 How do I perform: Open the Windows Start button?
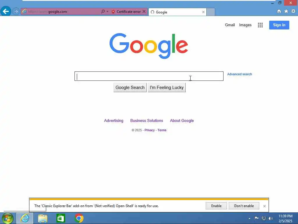[7, 218]
